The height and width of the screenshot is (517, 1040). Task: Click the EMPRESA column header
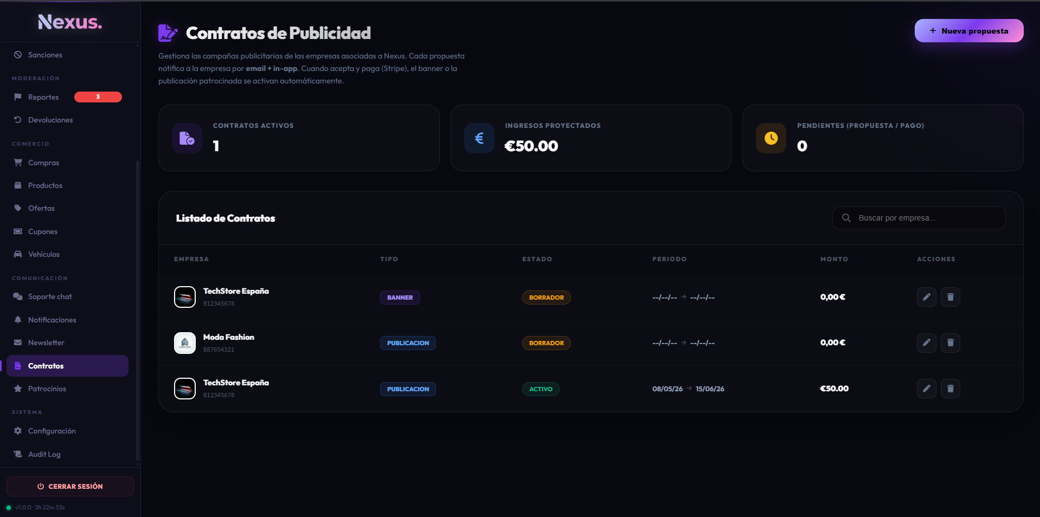pos(191,259)
